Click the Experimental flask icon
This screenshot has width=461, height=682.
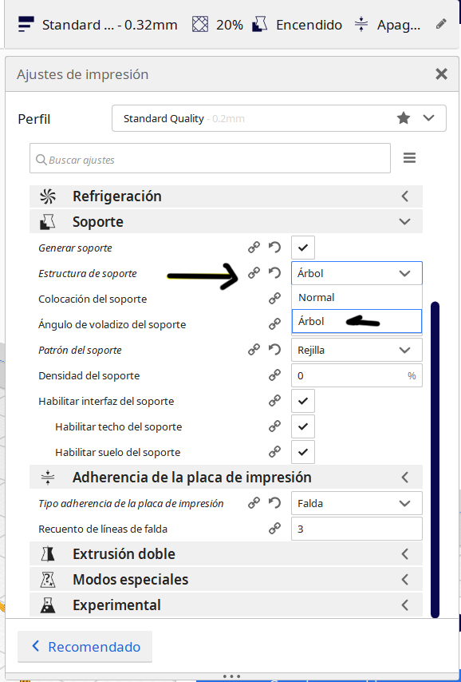tap(47, 605)
